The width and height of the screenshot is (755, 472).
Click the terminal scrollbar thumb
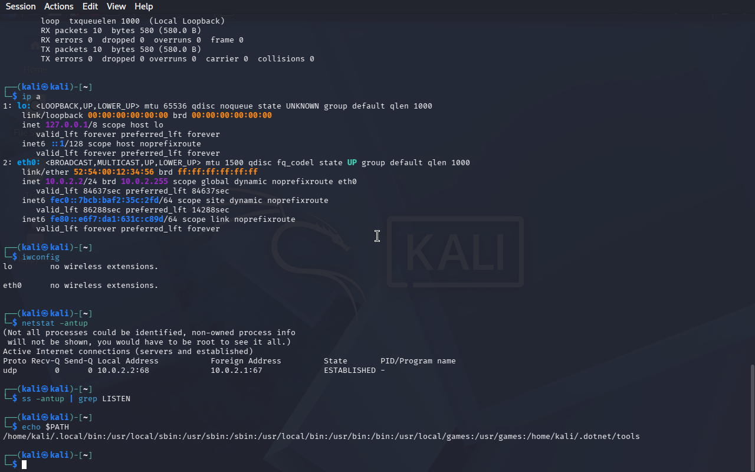(x=752, y=417)
